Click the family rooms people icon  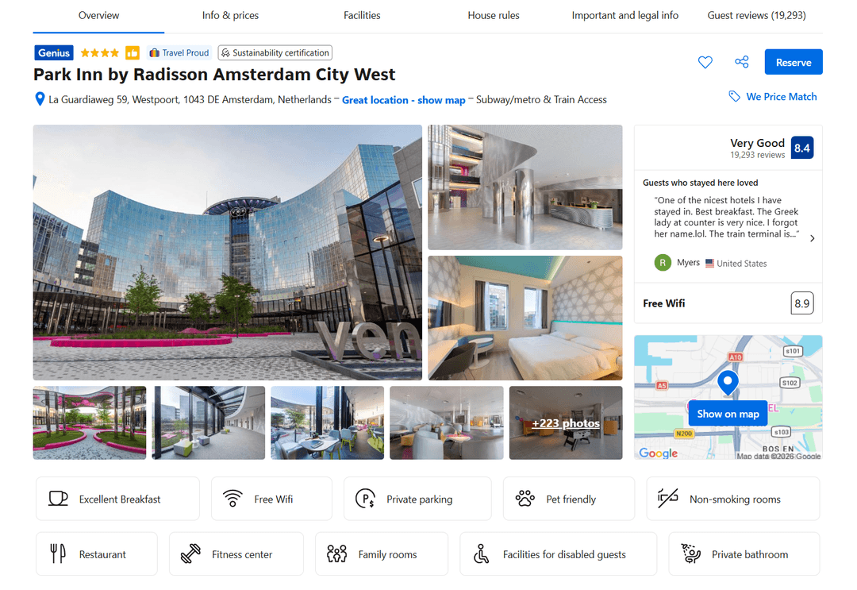pos(336,553)
